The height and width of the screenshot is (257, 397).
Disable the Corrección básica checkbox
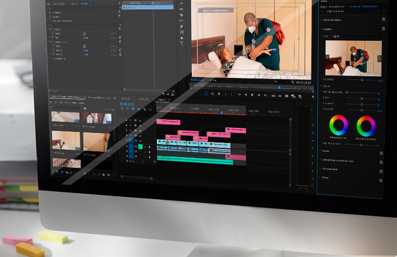click(x=383, y=20)
